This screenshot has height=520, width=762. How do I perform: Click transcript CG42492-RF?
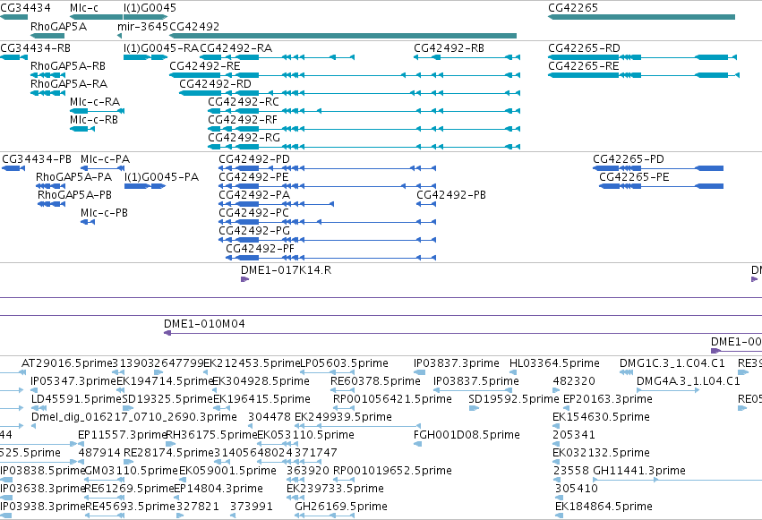364,129
